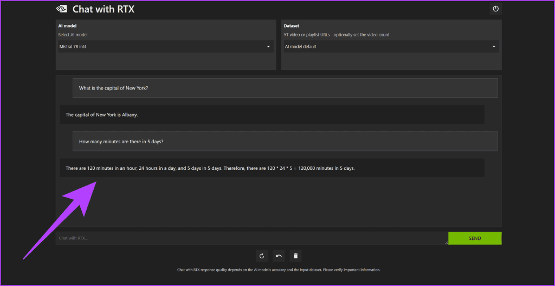The width and height of the screenshot is (555, 286).
Task: Grab the input box resize handle
Action: coord(446,243)
